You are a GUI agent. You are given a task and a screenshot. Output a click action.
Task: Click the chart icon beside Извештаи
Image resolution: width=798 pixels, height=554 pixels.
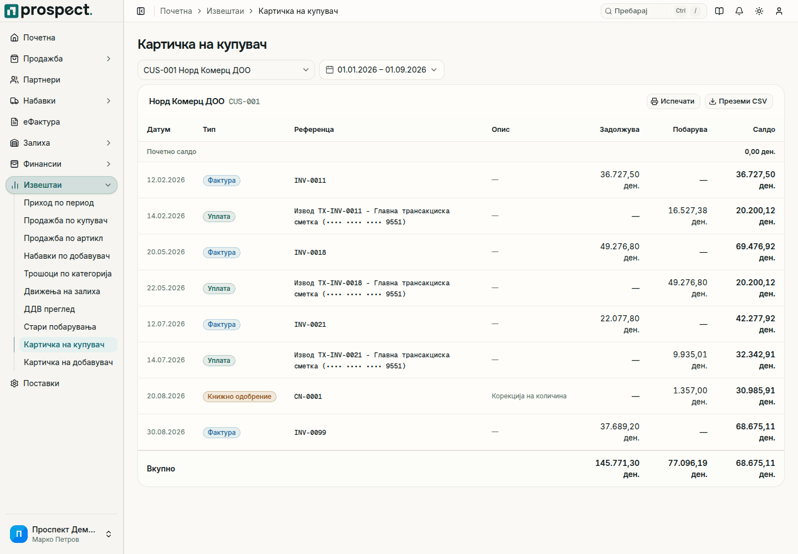[x=15, y=185]
